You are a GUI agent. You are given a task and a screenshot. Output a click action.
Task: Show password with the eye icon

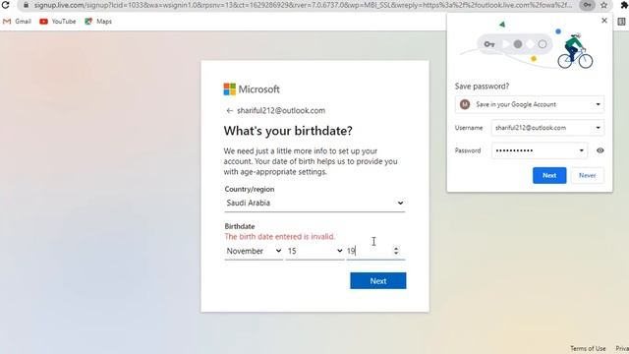[600, 150]
